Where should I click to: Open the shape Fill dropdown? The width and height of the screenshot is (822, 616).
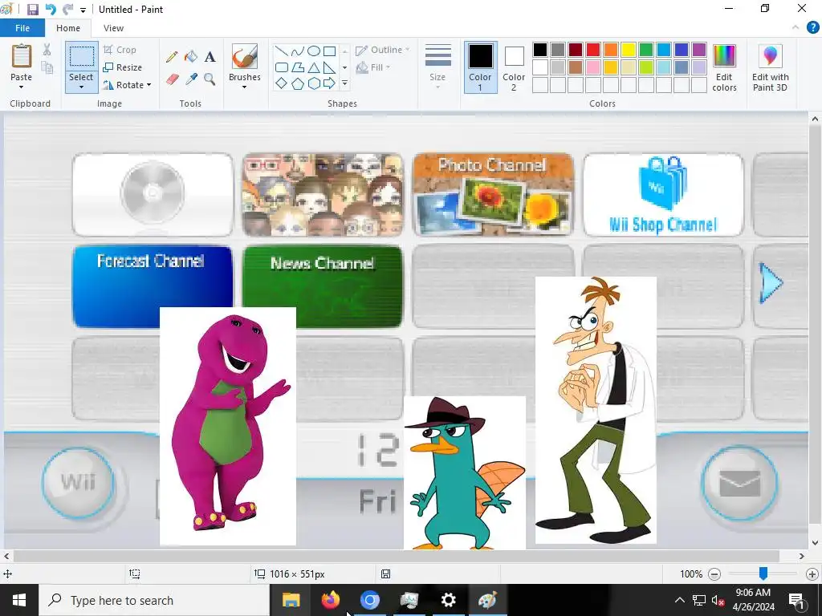pyautogui.click(x=373, y=67)
